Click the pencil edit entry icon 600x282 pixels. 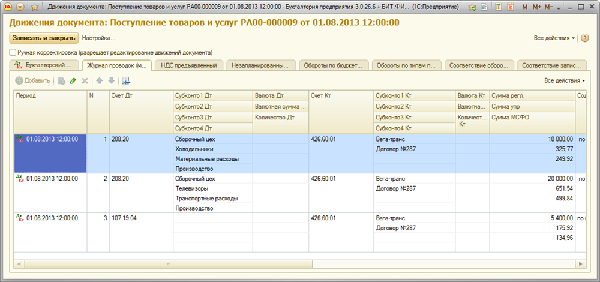73,80
